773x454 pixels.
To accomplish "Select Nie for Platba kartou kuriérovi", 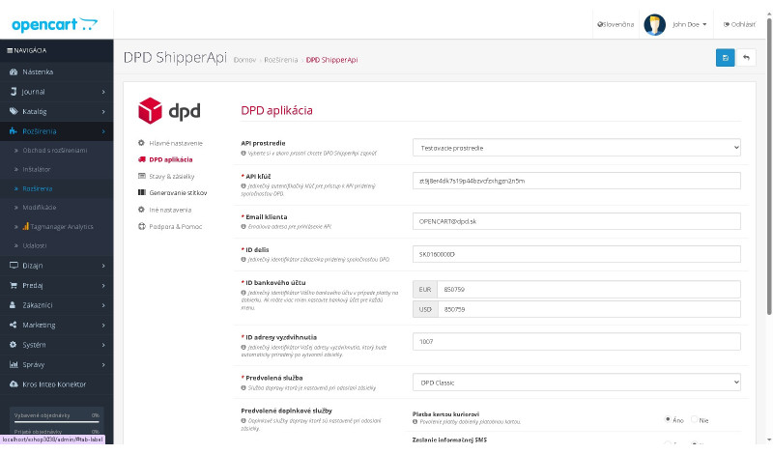I will 694,419.
